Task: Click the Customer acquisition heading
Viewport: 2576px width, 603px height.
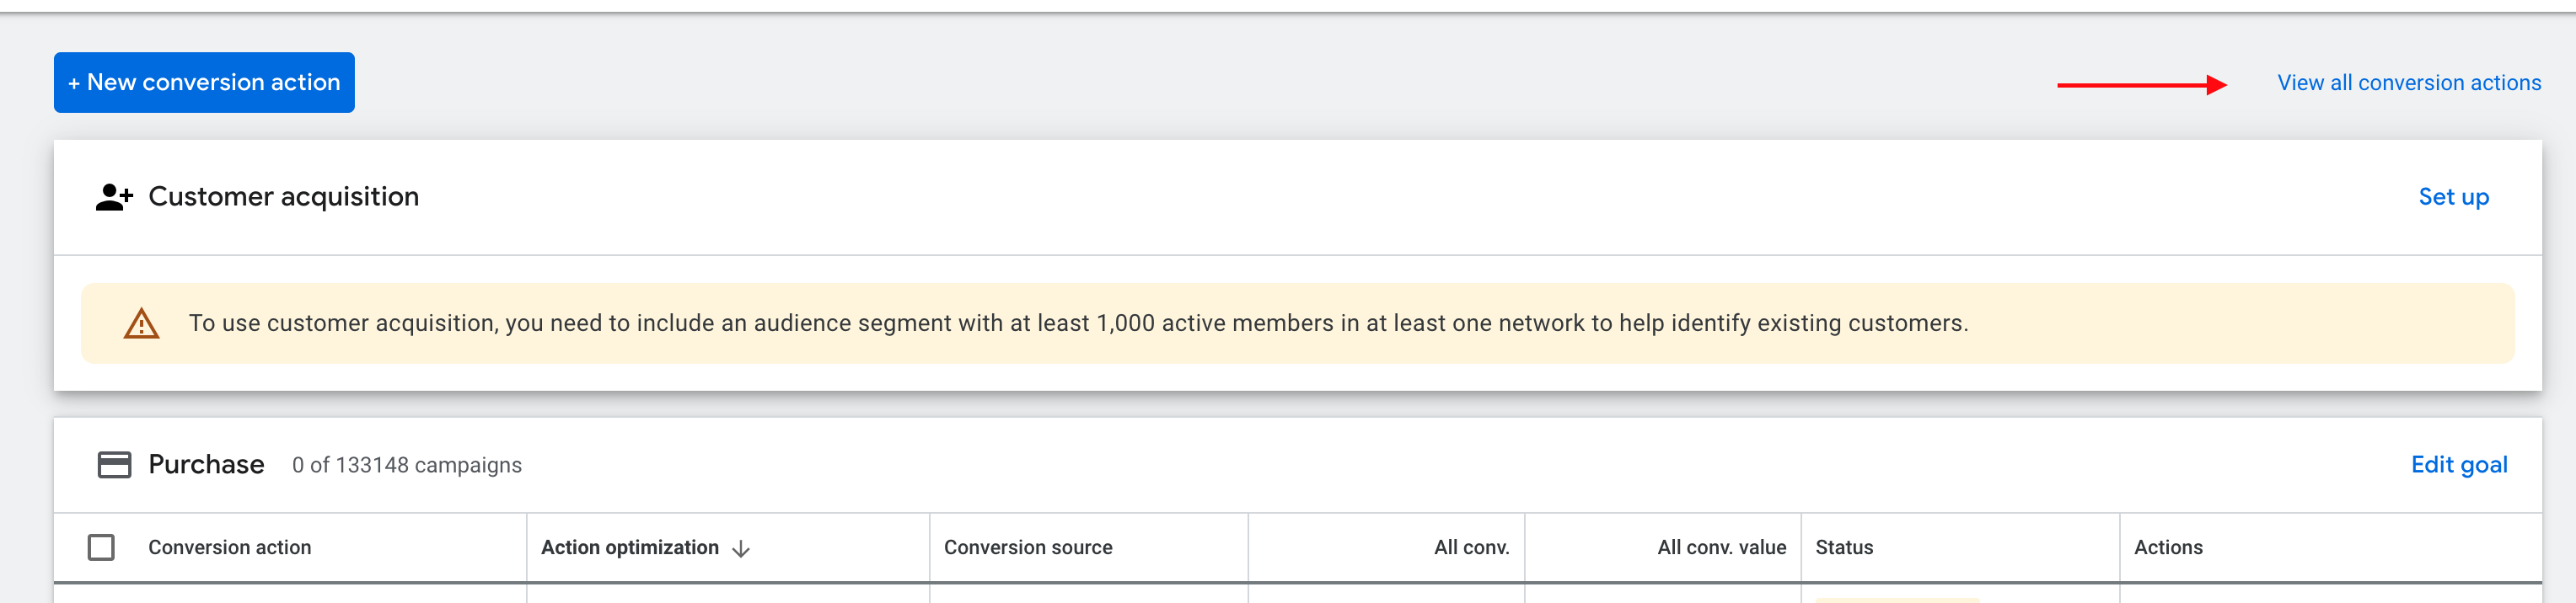Action: pos(283,197)
